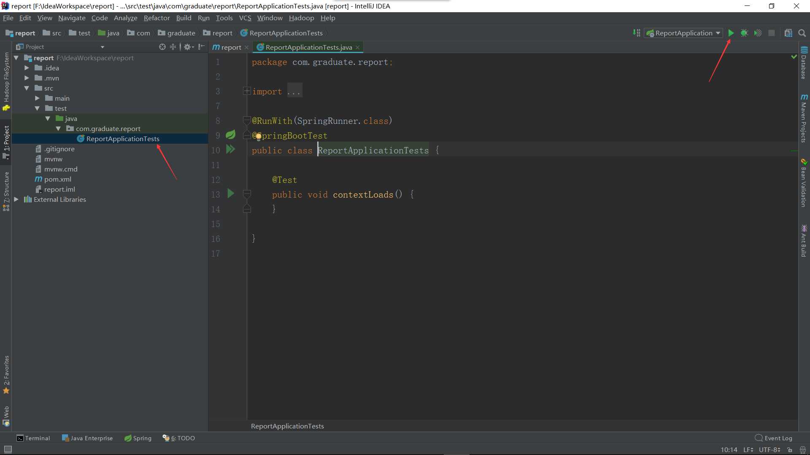Open the run configuration dropdown

pyautogui.click(x=683, y=33)
